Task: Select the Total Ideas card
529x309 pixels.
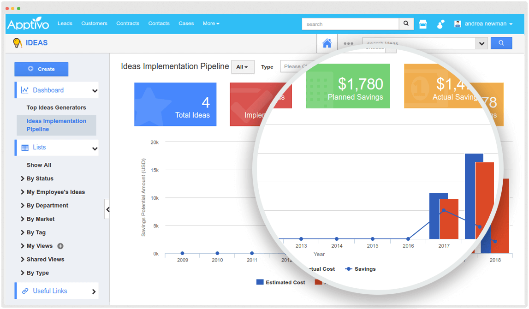Action: click(175, 104)
